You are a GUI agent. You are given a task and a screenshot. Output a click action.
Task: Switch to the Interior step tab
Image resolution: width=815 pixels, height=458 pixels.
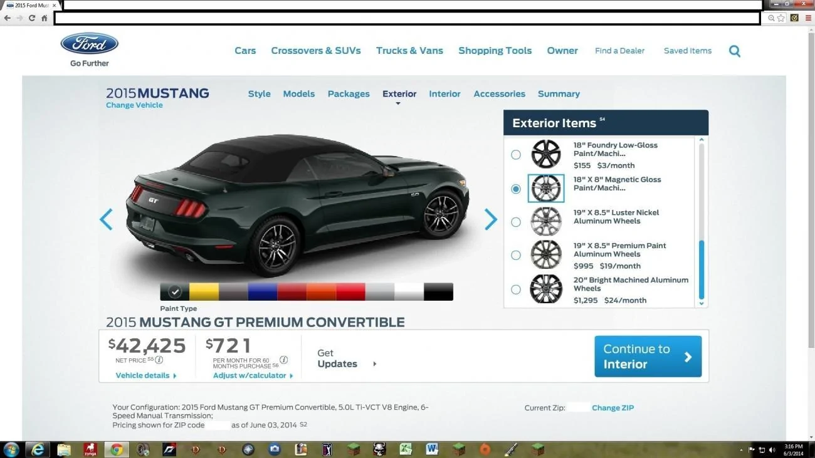[444, 94]
